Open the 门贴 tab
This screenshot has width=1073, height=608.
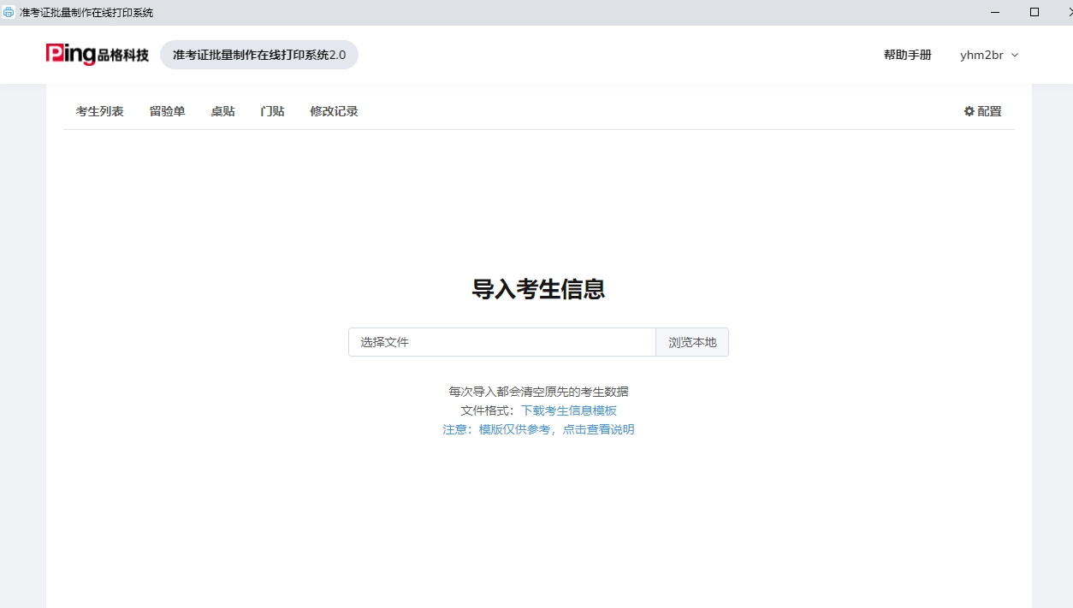(x=271, y=111)
